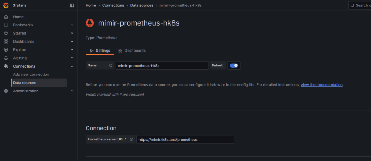The image size is (371, 161).
Task: Select the Settings tab
Action: point(100,51)
